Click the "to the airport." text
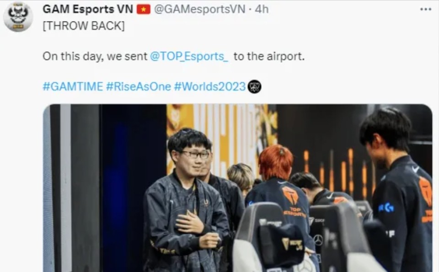This screenshot has width=439, height=272. coord(269,56)
